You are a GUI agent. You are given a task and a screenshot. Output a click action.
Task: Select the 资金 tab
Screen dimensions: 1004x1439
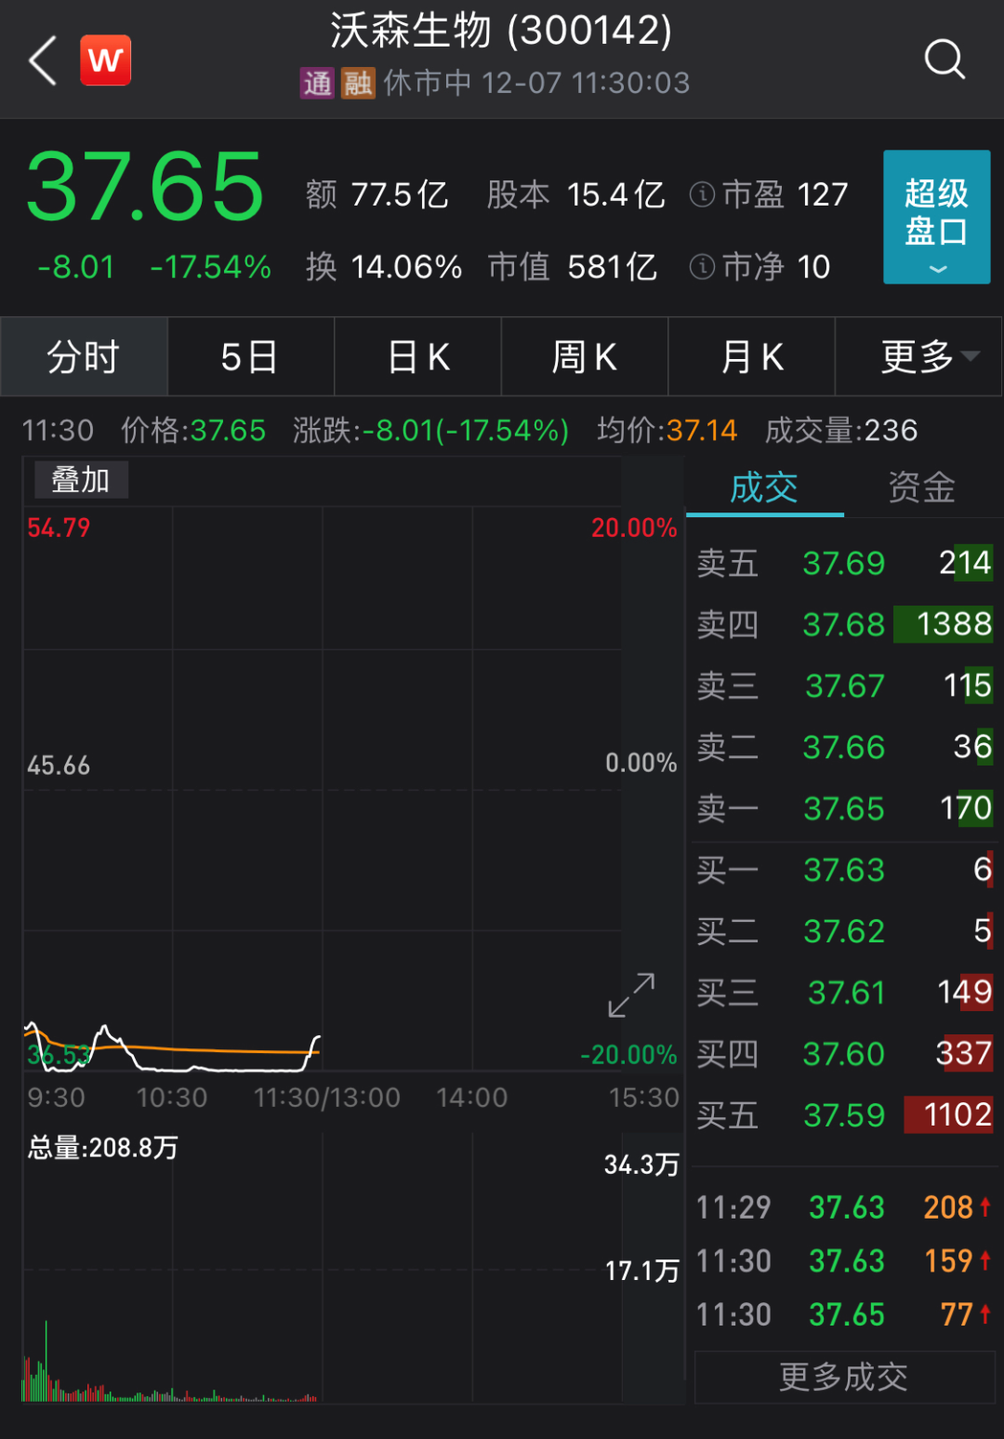pos(922,487)
